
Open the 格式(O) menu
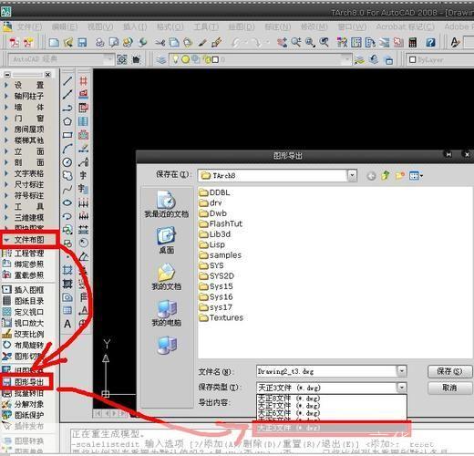coord(170,27)
